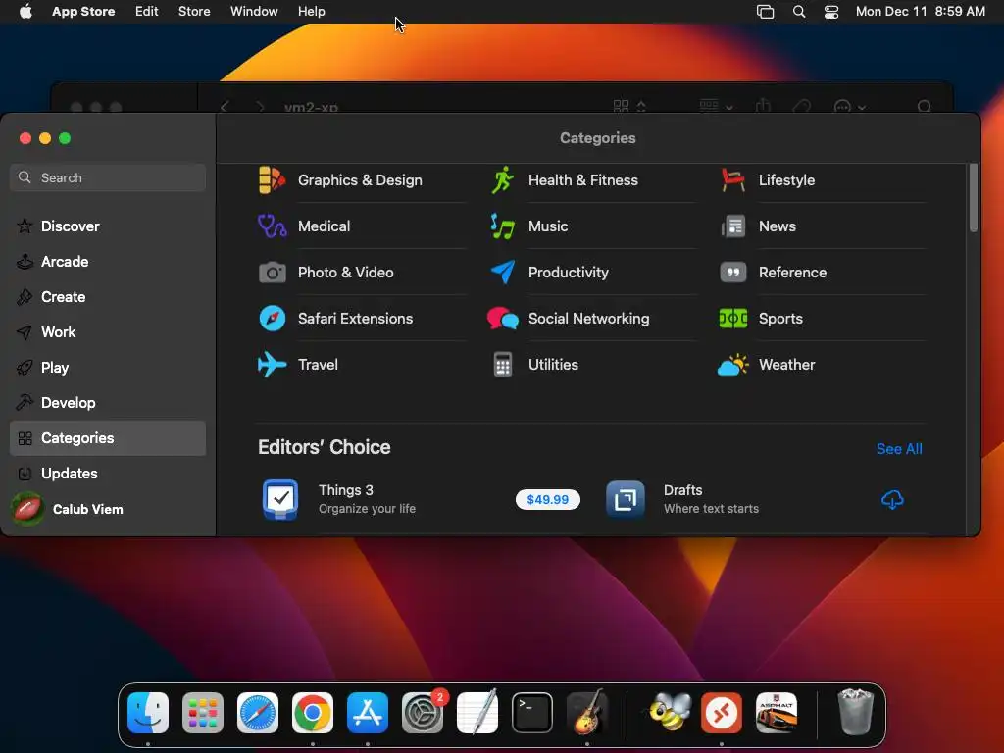Screen dimensions: 1004x753
Task: Open the Things 3 app icon
Action: [280, 499]
